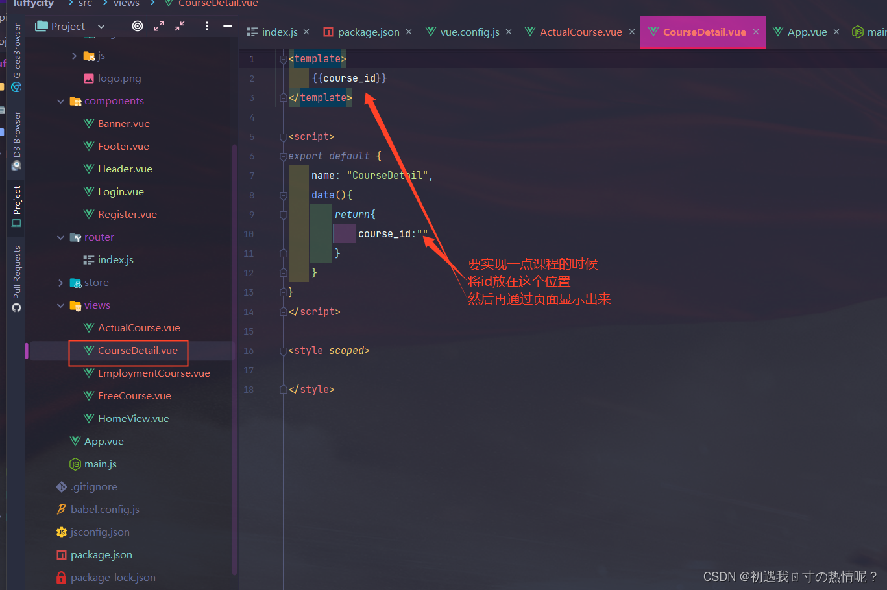Collapse all project tree nodes icon
This screenshot has width=887, height=590.
pos(180,26)
